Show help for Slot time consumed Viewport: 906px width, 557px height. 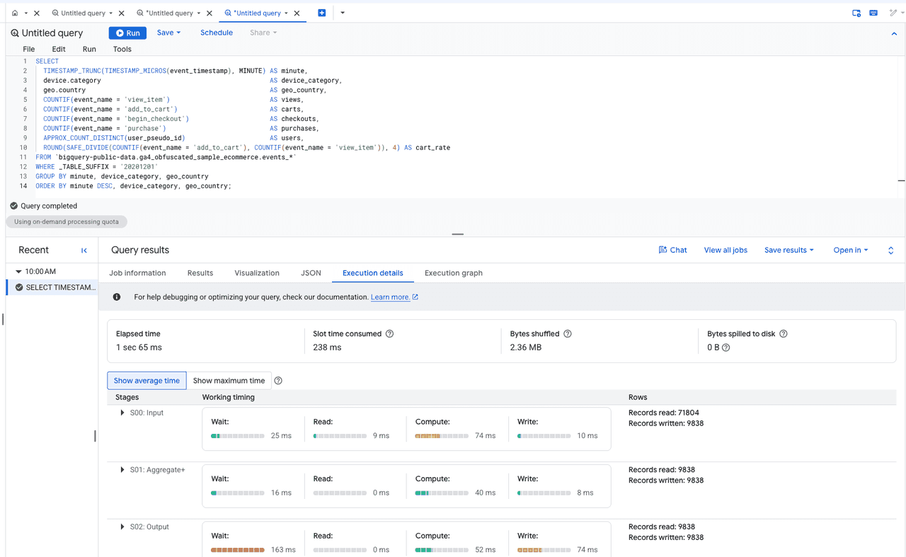(x=389, y=334)
